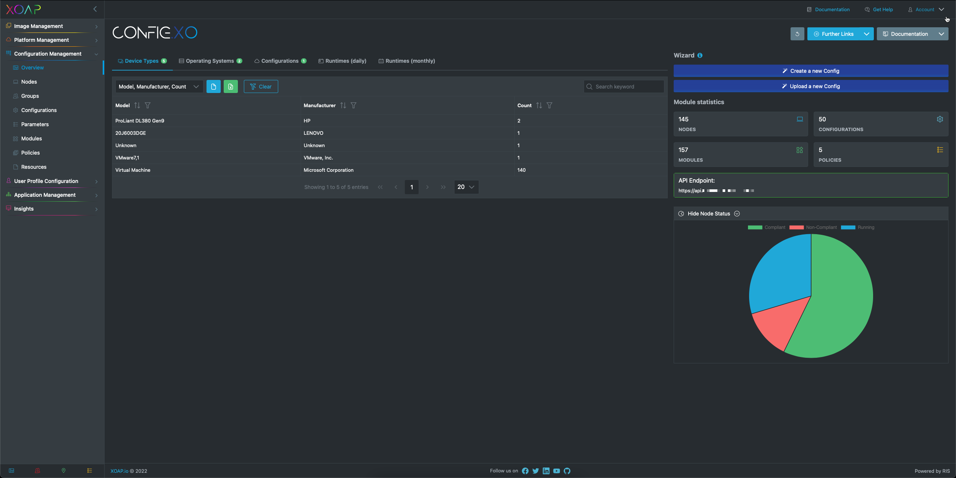
Task: Click Create a new Config button
Action: (x=811, y=71)
